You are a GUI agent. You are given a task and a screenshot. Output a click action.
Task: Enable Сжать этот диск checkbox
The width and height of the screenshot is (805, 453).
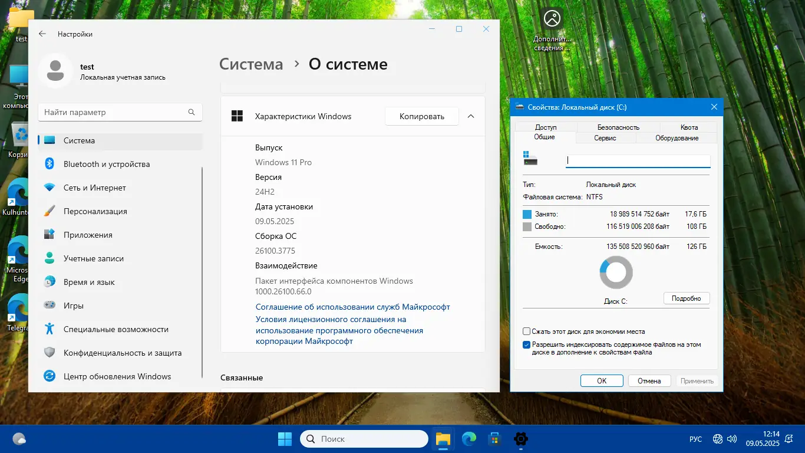point(527,331)
